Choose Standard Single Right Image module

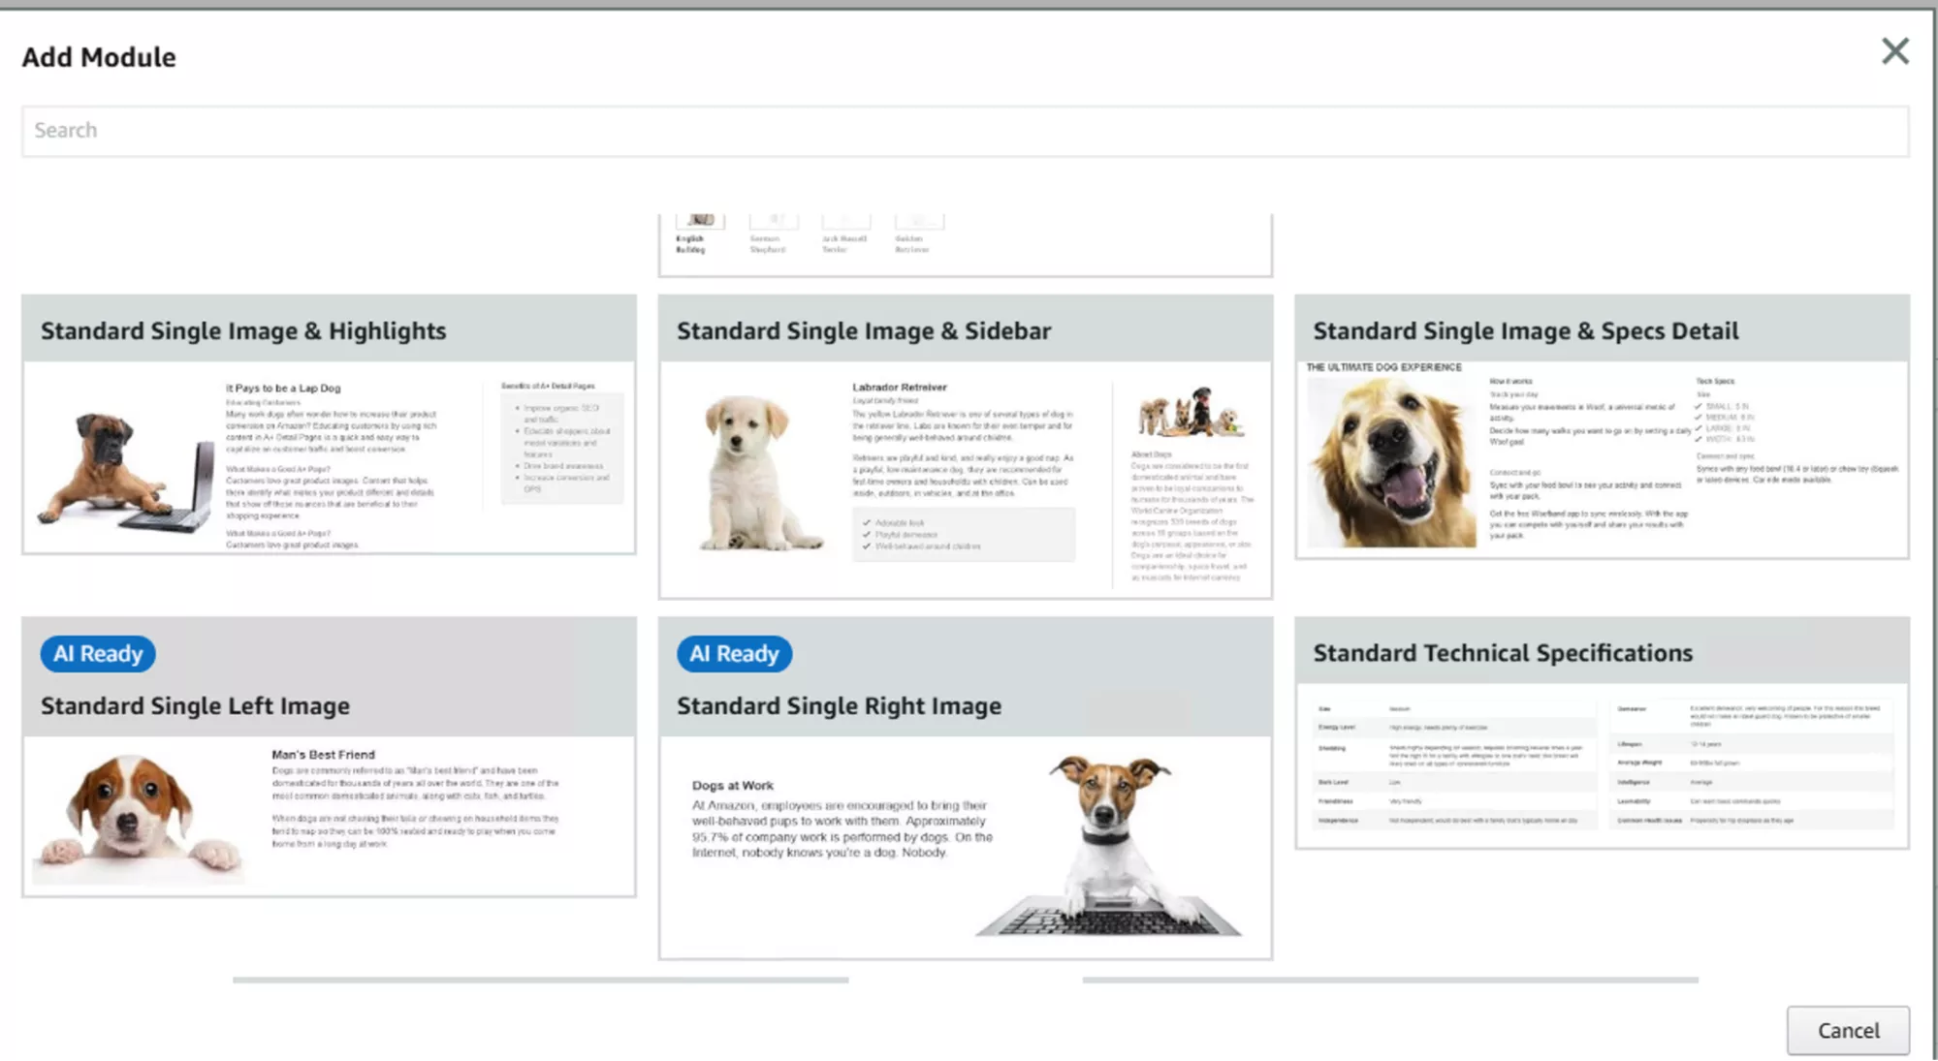tap(839, 706)
